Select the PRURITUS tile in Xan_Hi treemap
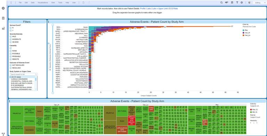The height and width of the screenshot is (136, 267). click(17, 114)
